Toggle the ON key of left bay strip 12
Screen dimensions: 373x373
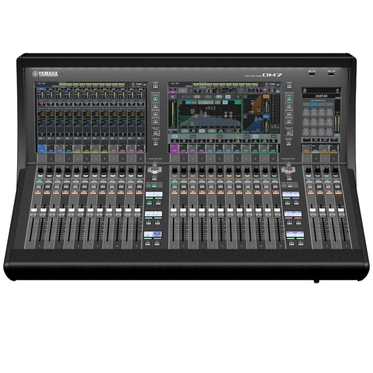tap(139, 192)
